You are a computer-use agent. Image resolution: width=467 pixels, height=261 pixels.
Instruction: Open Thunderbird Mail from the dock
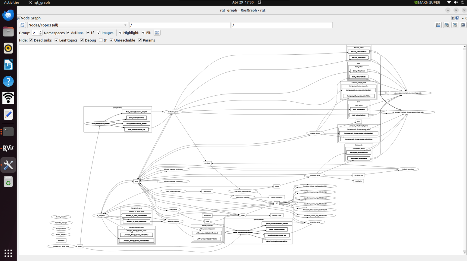[8, 15]
